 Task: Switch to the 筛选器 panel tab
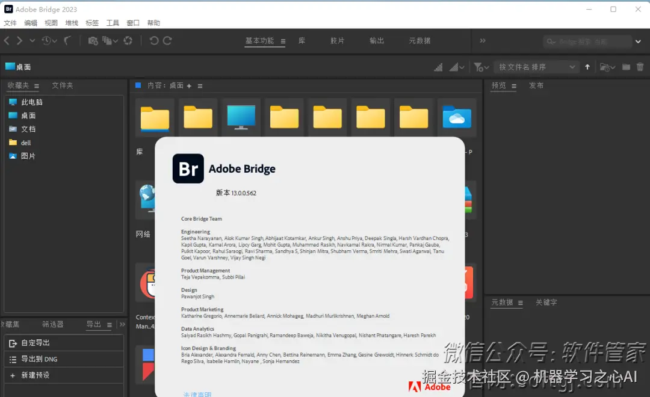52,324
